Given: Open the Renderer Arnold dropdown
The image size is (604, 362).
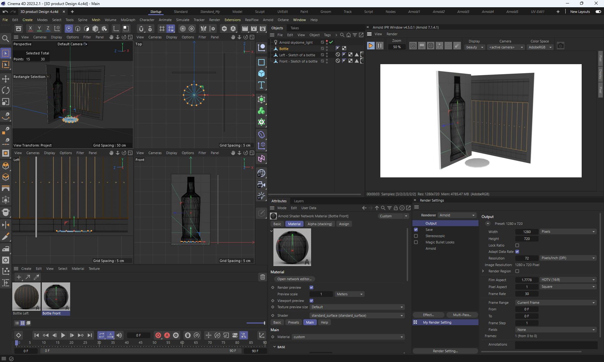Looking at the screenshot, I should tap(457, 215).
